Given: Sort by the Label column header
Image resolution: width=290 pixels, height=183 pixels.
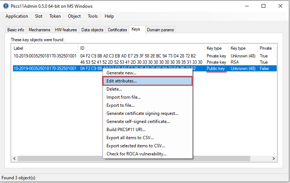Looking at the screenshot, I should [45, 48].
